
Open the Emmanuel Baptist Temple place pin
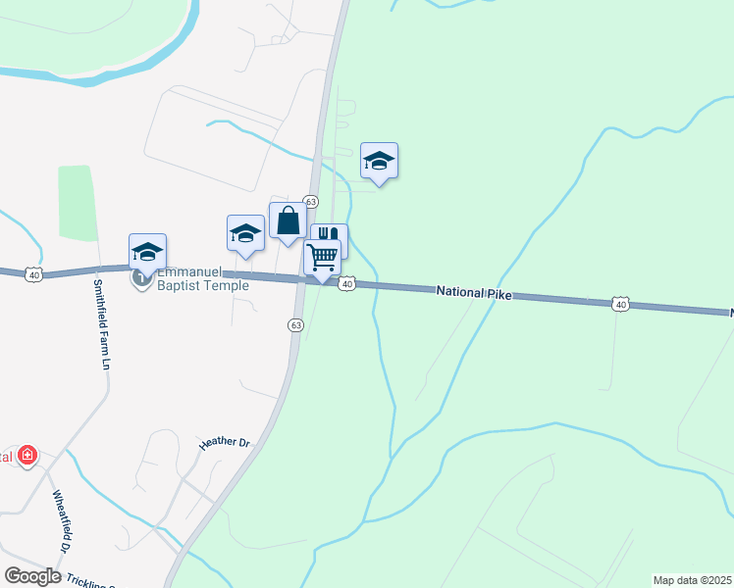(141, 280)
